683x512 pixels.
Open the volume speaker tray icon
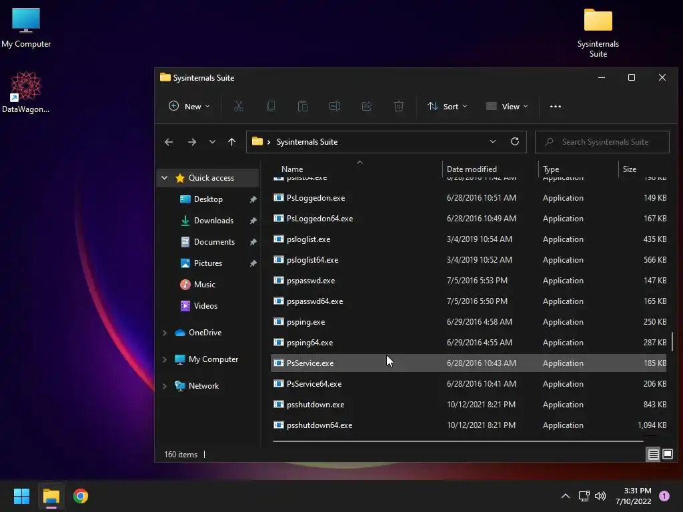(600, 496)
